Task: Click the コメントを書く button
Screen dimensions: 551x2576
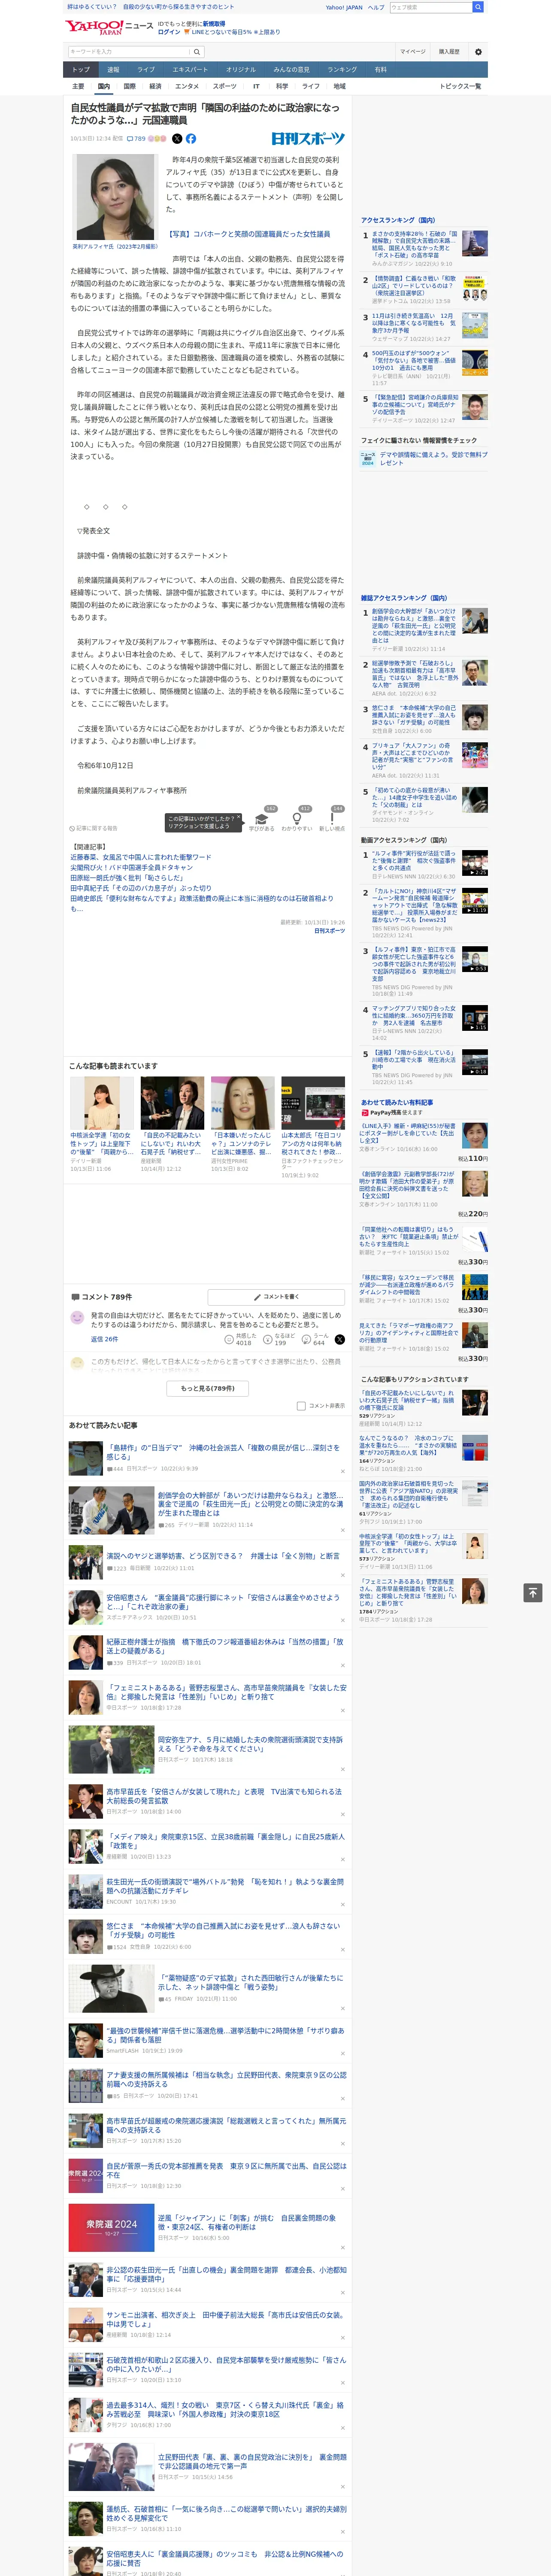Action: pyautogui.click(x=276, y=1297)
